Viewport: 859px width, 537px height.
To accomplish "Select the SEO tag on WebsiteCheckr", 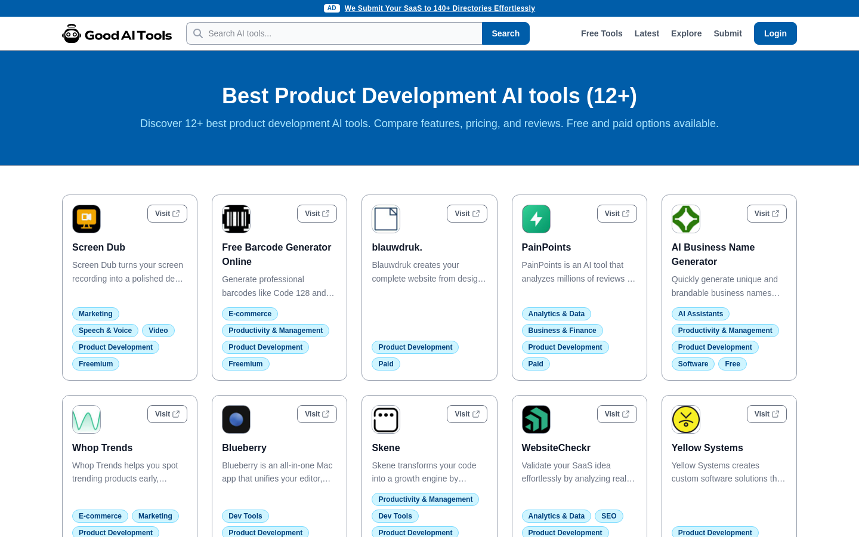I will [609, 516].
